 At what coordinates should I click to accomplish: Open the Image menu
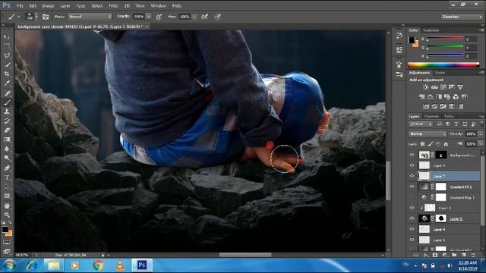[x=48, y=5]
